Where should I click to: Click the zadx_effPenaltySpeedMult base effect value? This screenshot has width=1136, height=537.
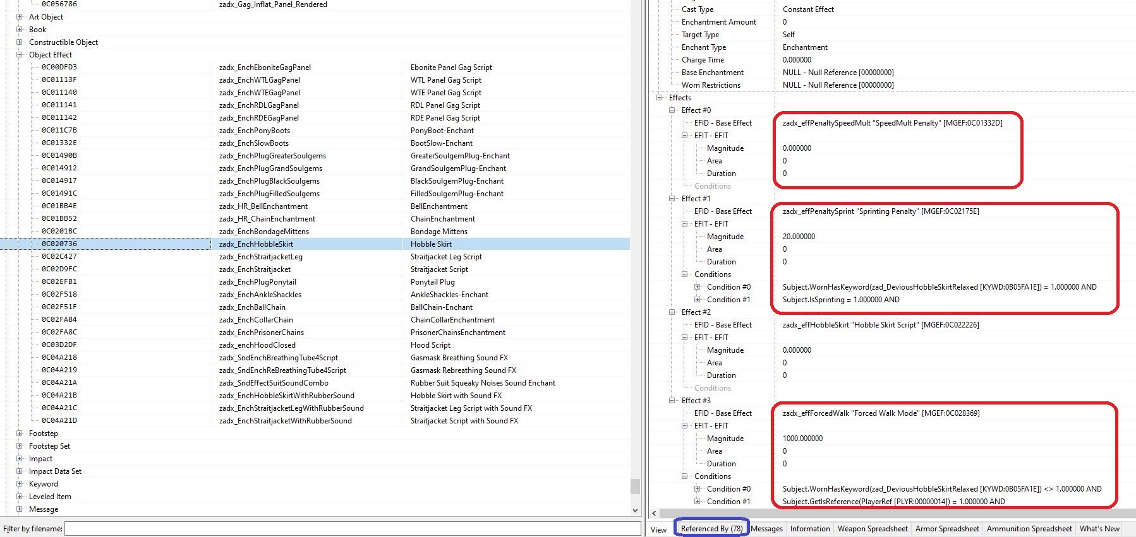point(892,123)
